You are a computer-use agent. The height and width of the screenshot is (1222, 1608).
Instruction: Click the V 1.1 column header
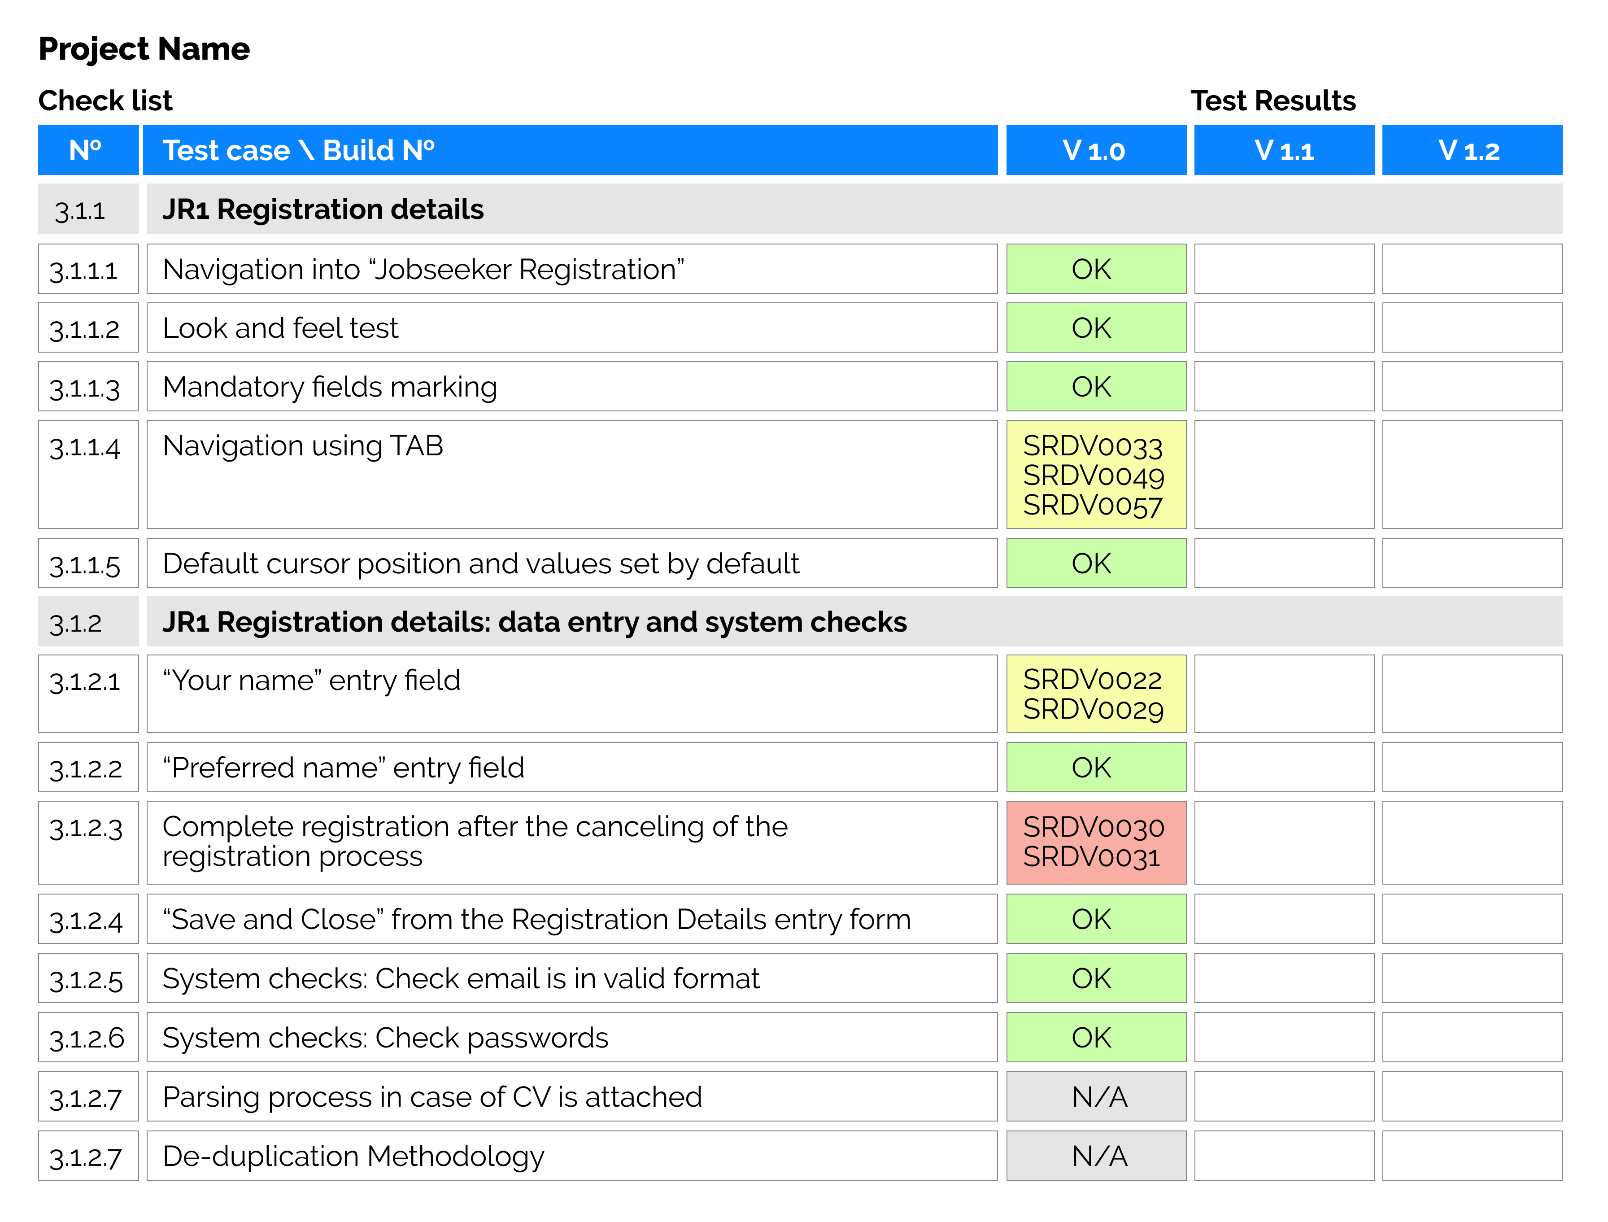point(1284,151)
